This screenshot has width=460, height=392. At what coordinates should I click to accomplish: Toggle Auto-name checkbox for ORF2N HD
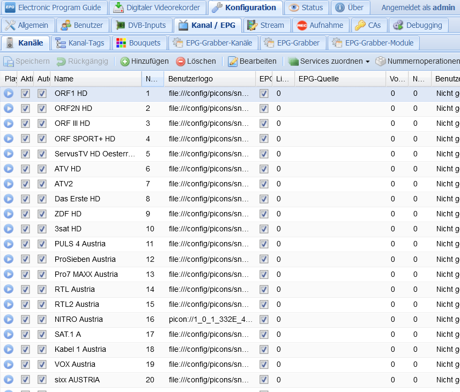42,109
